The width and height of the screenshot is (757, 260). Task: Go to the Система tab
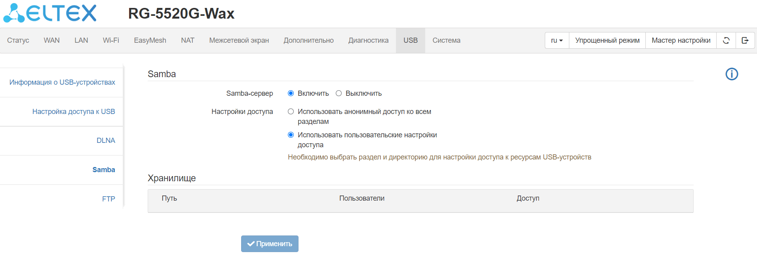click(x=446, y=40)
